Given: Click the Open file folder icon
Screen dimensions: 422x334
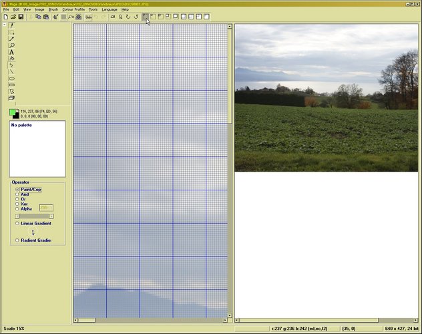Looking at the screenshot, I should tap(13, 17).
